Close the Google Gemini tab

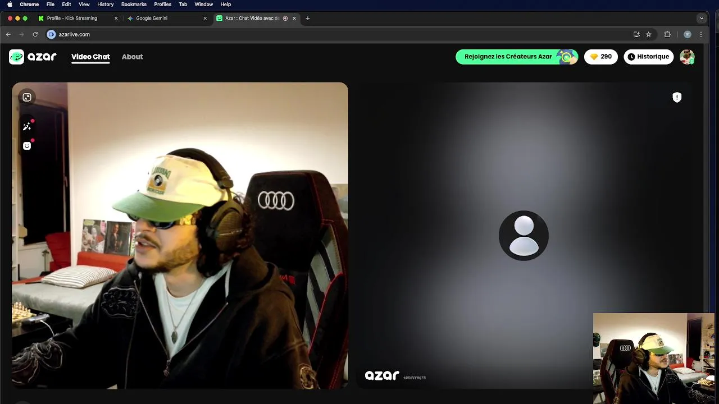204,19
